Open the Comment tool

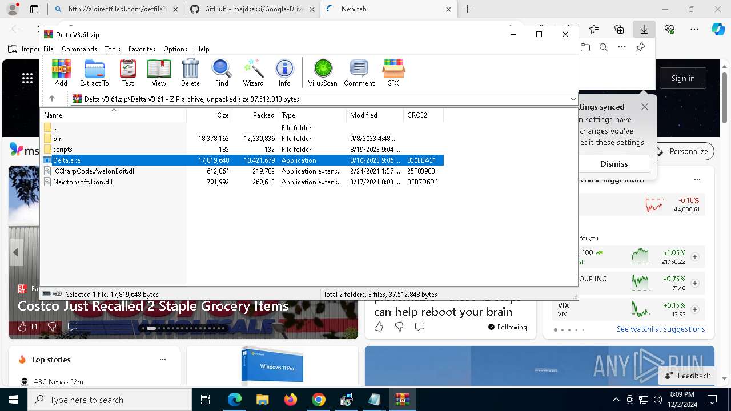click(359, 72)
